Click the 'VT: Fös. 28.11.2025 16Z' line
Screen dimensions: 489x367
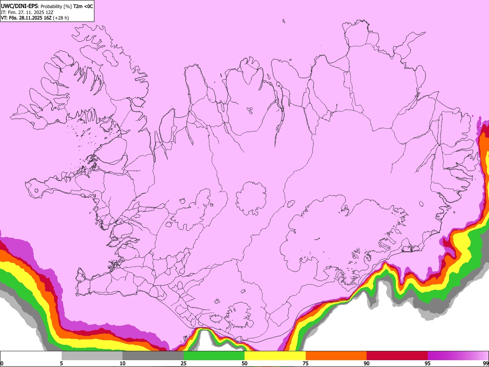click(26, 18)
